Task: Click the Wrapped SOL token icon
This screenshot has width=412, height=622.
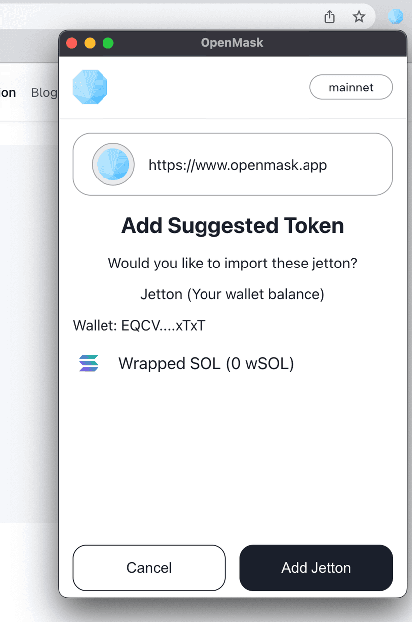Action: (x=89, y=363)
